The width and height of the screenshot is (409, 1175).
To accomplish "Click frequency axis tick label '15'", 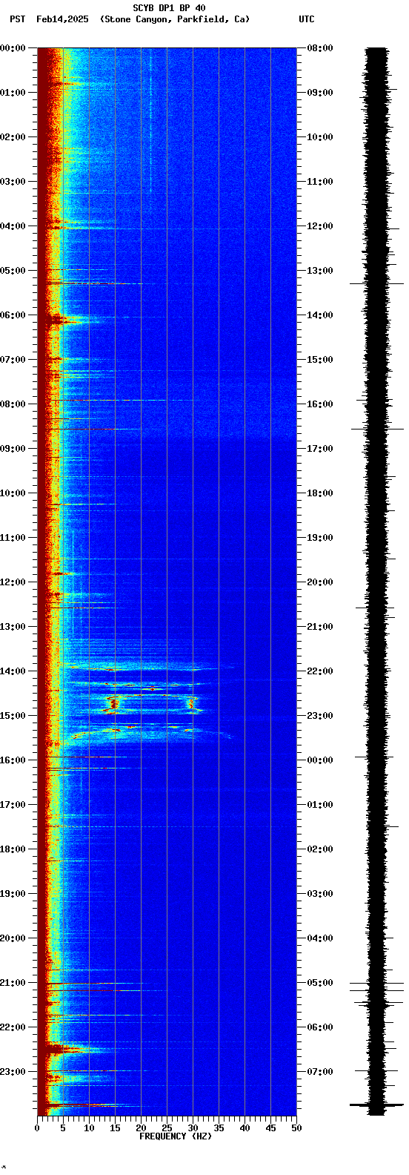I will coord(115,1128).
